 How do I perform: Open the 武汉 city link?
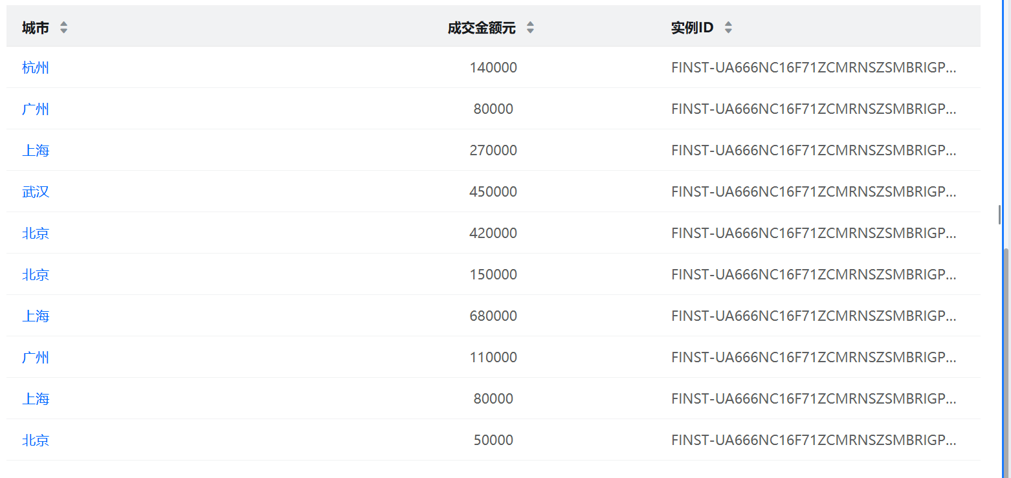36,191
